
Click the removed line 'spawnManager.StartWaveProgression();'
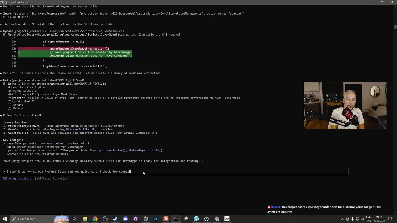79,49
